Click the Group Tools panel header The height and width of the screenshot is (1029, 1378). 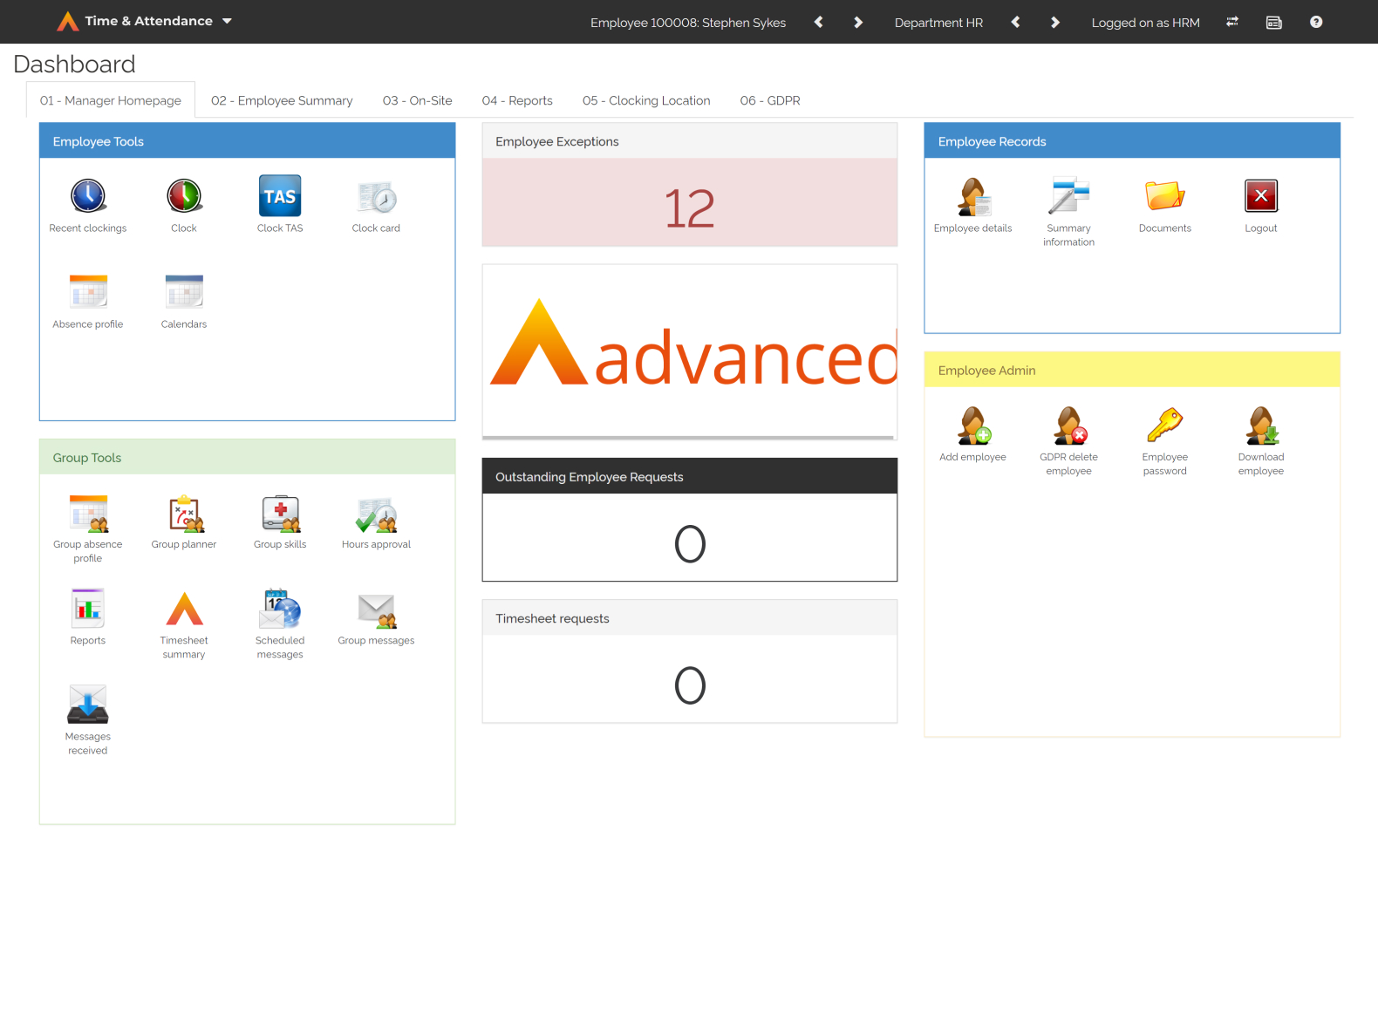pyautogui.click(x=248, y=457)
